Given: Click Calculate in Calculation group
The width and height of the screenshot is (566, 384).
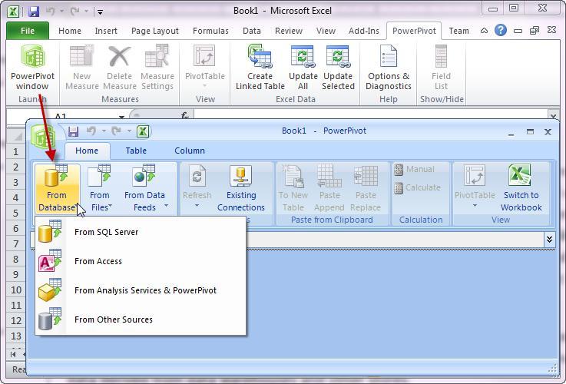Looking at the screenshot, I should click(417, 187).
